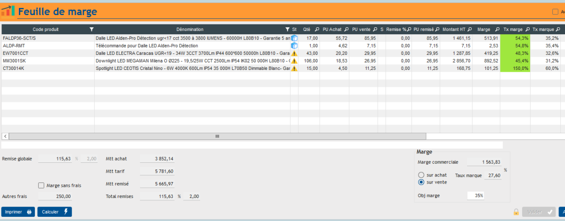Select the green 150,0% Tx marge cell
Image resolution: width=565 pixels, height=221 pixels.
pos(515,69)
